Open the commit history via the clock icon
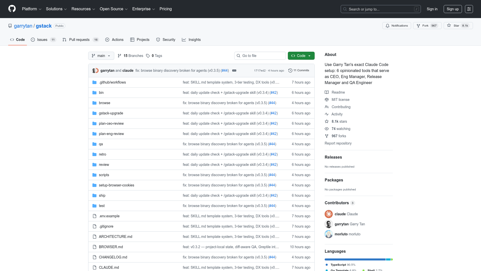Image resolution: width=481 pixels, height=271 pixels. (x=290, y=71)
